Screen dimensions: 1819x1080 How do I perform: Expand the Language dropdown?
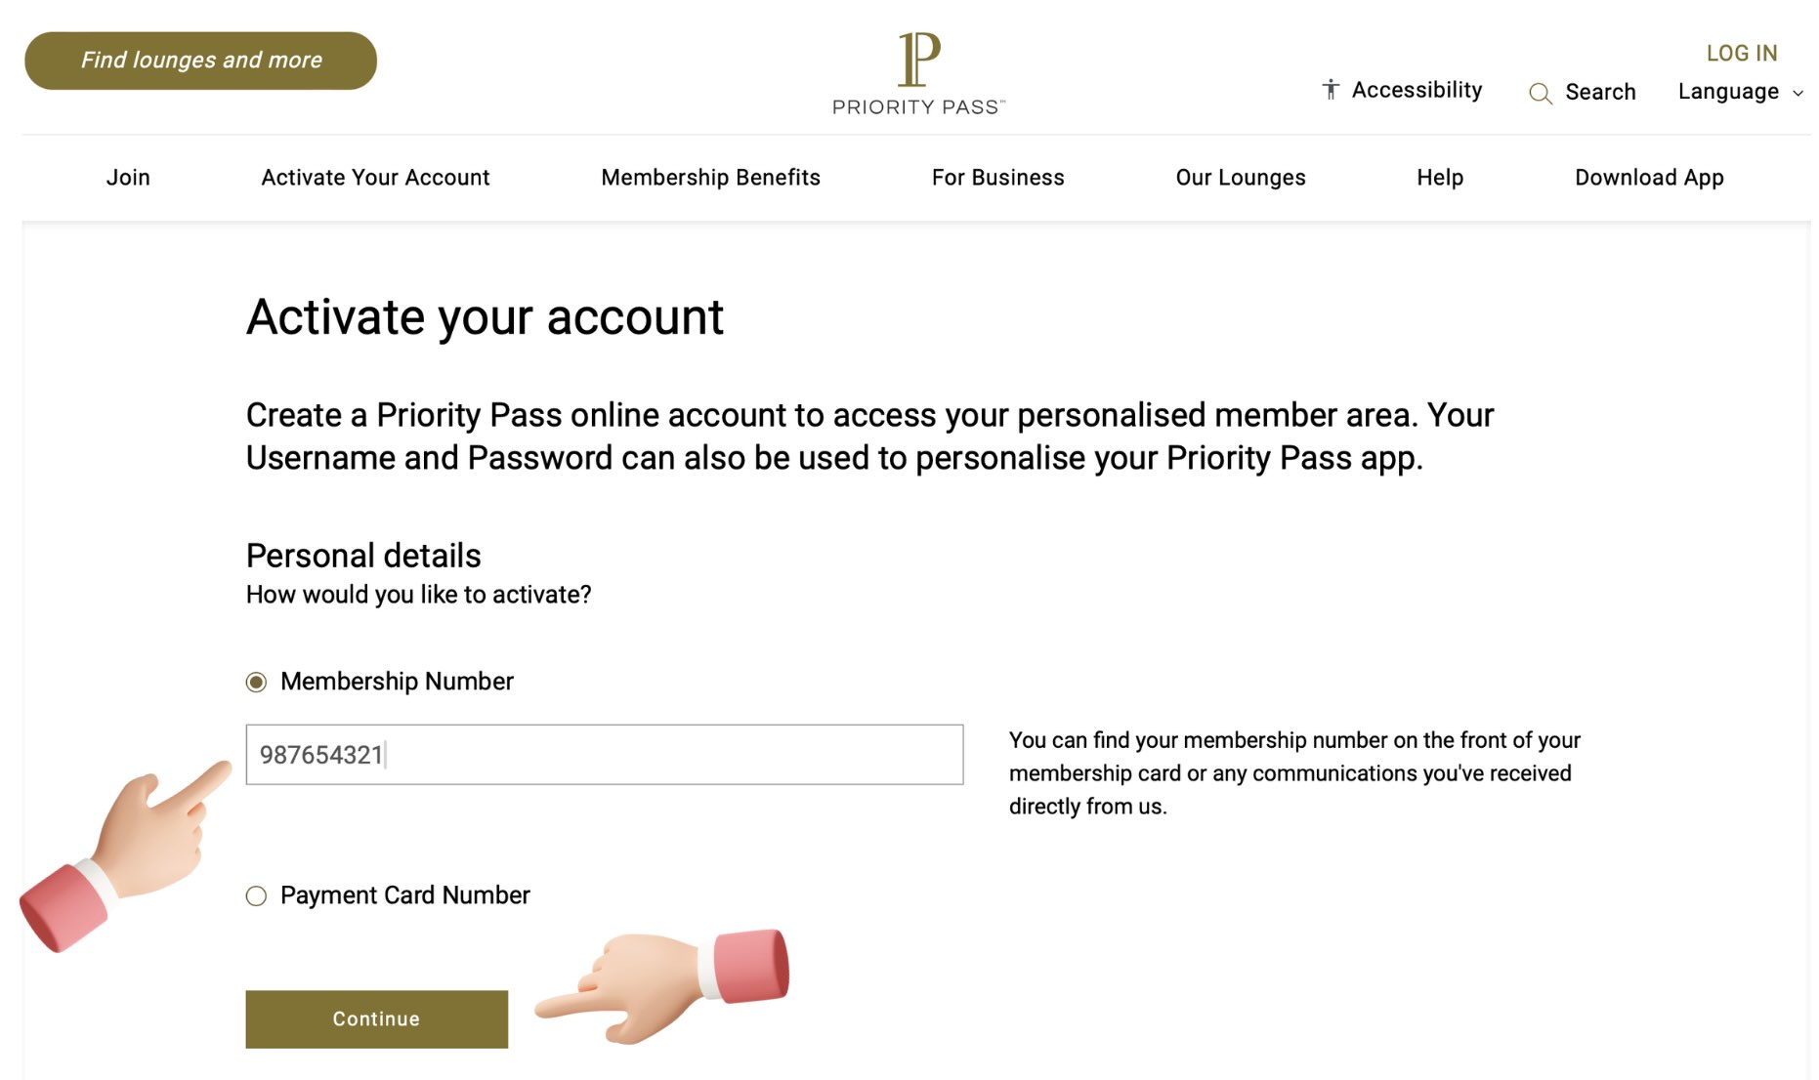point(1739,92)
